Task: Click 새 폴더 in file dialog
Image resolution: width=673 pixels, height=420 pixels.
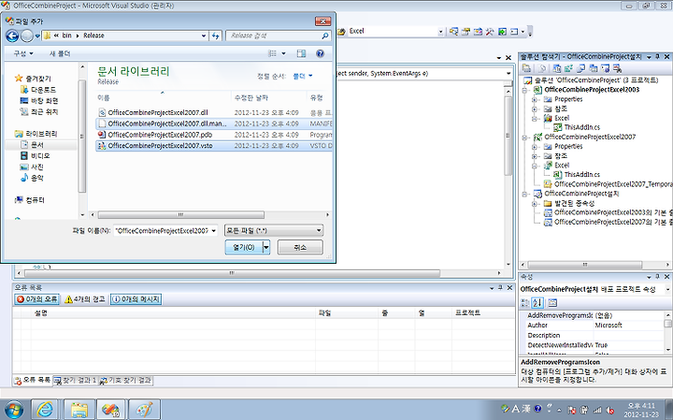Action: (60, 53)
